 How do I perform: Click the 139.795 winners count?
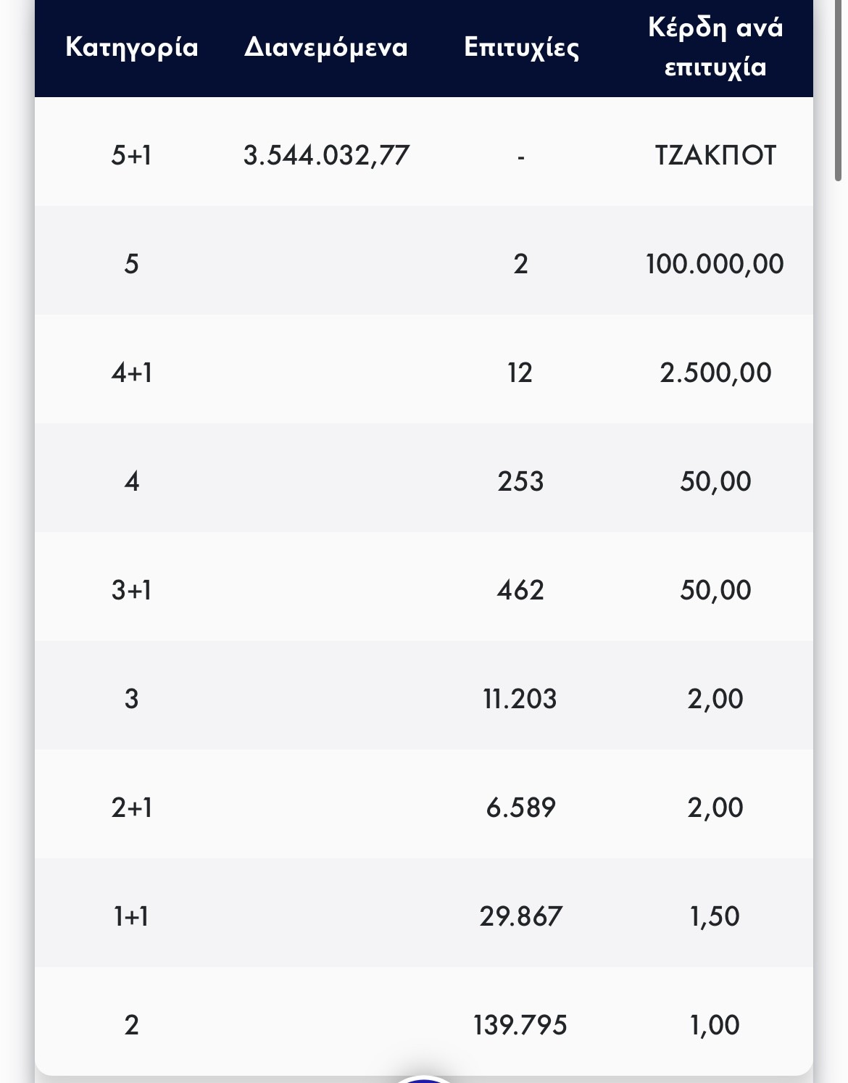point(520,1025)
